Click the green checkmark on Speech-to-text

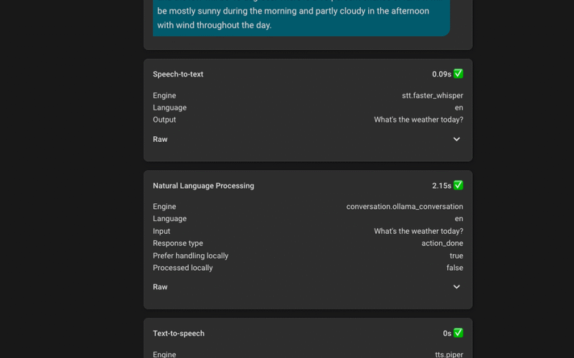point(458,74)
